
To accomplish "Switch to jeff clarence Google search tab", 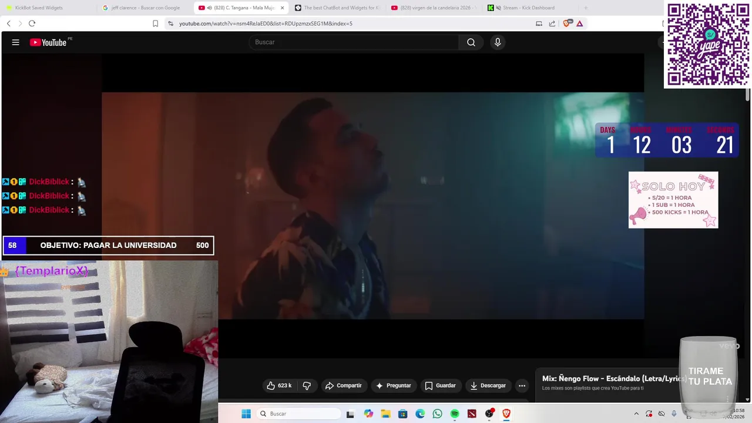I will [146, 8].
